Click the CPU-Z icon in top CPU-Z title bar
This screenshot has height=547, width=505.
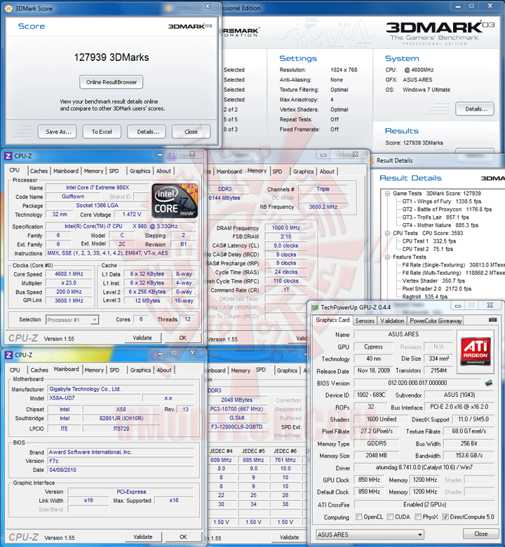(x=8, y=156)
